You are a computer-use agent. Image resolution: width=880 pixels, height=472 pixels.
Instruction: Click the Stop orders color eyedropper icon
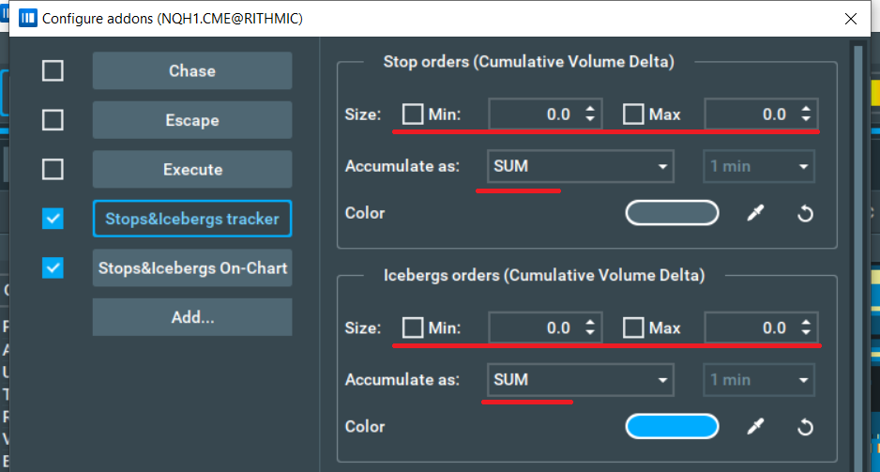tap(754, 213)
